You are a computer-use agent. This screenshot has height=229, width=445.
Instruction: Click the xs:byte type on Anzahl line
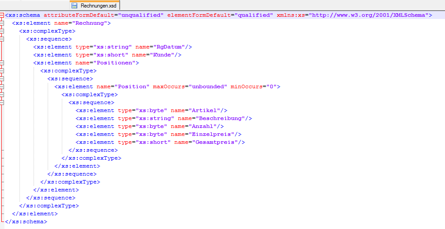coord(151,126)
